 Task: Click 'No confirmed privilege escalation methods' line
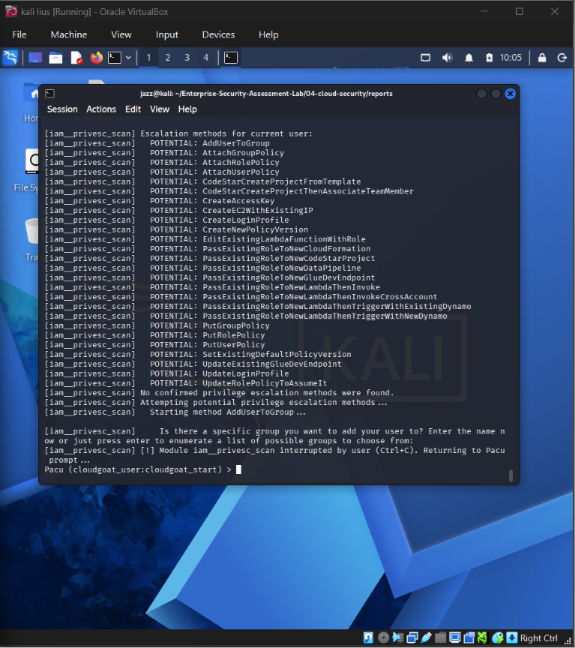[x=267, y=392]
